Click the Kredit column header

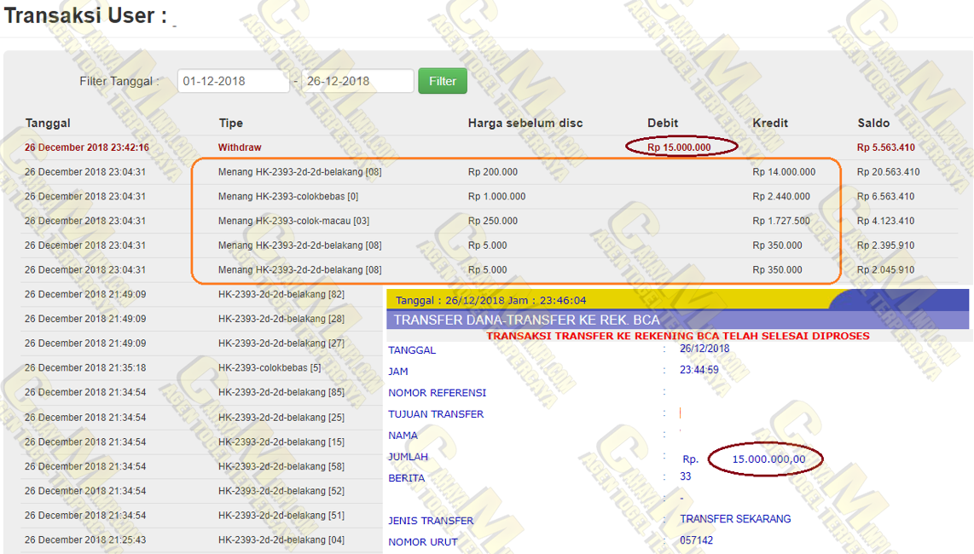tap(770, 123)
